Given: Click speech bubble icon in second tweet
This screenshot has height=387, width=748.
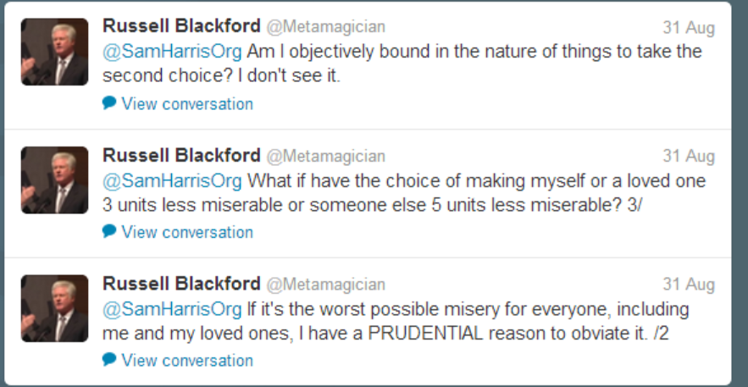Looking at the screenshot, I should [x=109, y=231].
